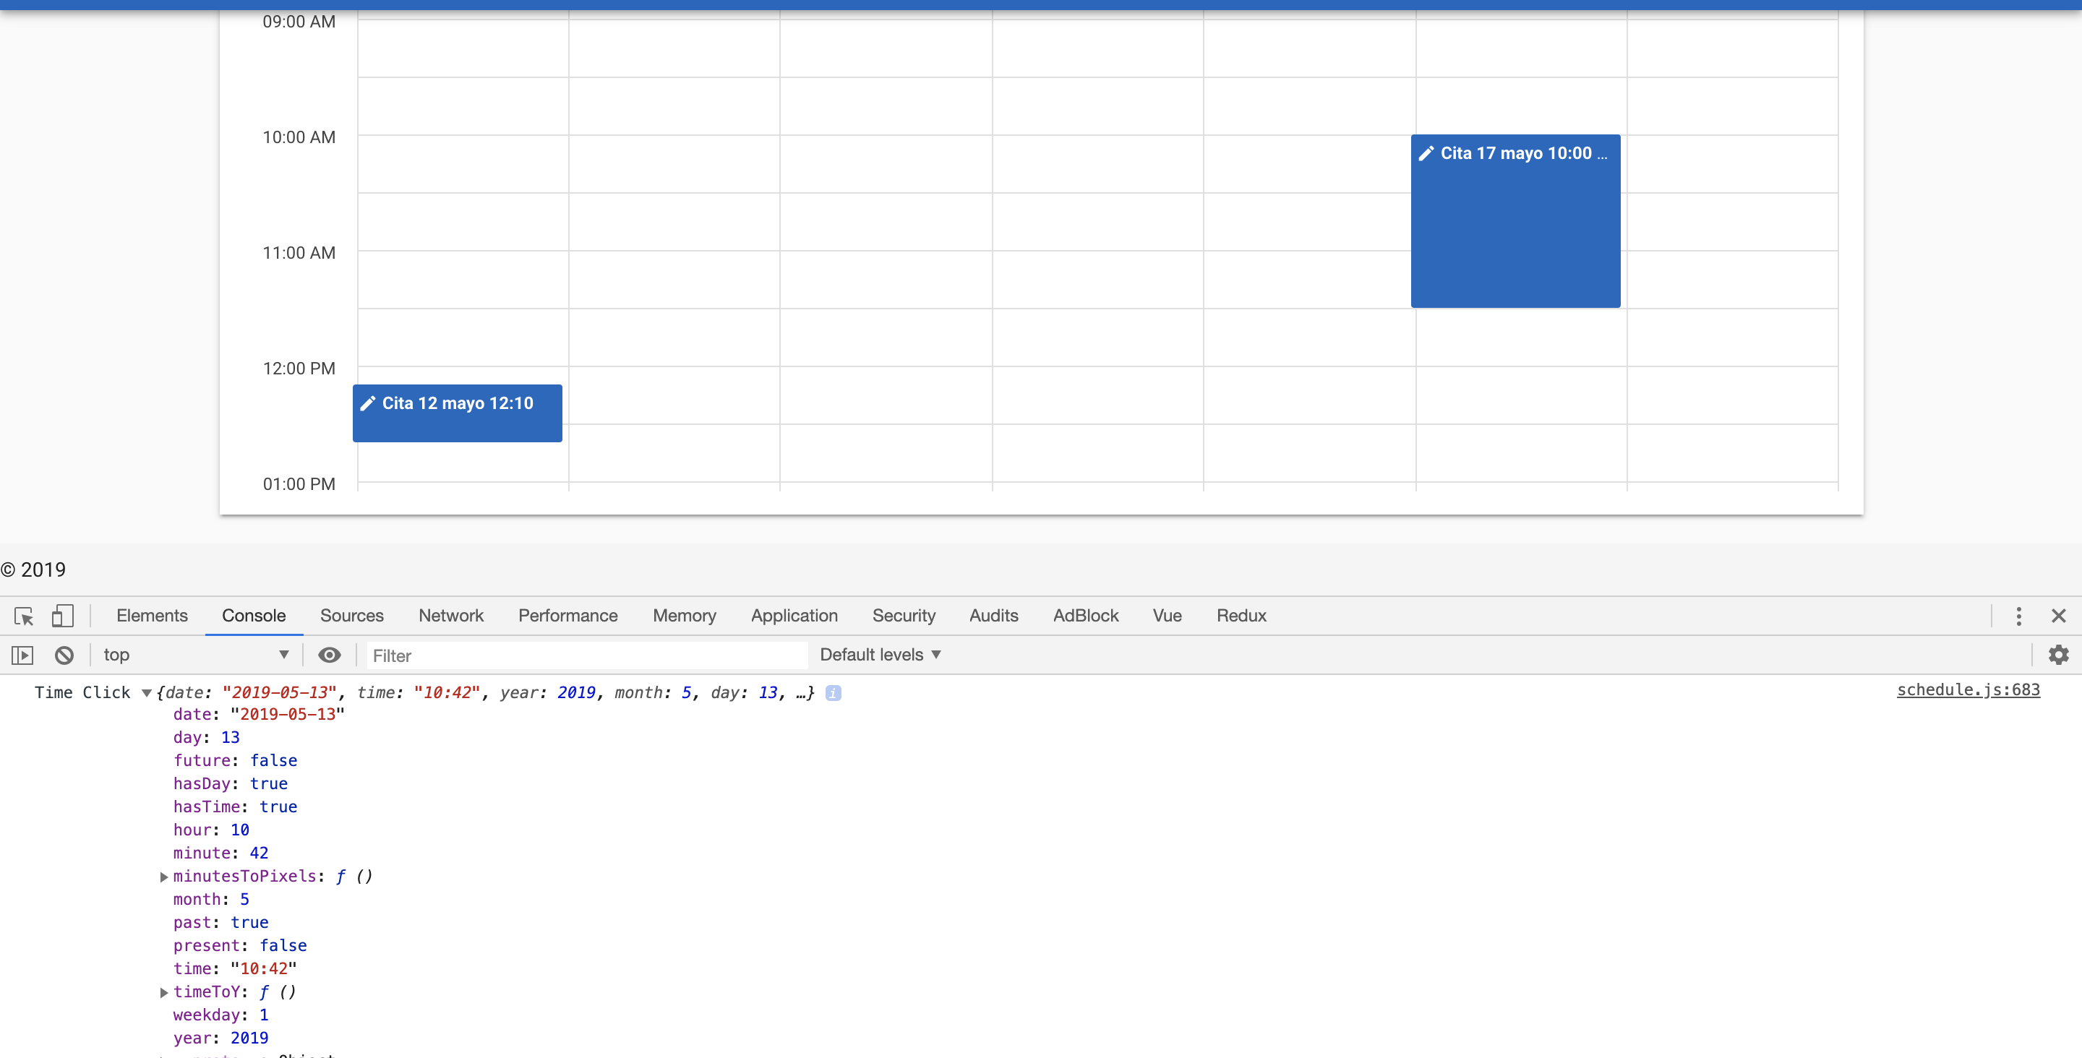Toggle the device toolbar icon
This screenshot has height=1058, width=2082.
click(x=62, y=616)
